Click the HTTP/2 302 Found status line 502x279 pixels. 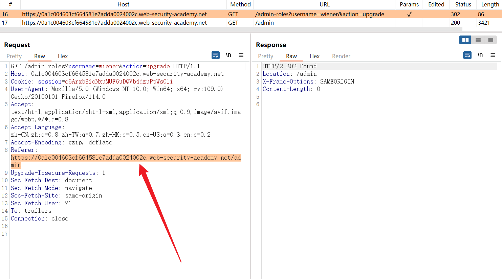(290, 66)
